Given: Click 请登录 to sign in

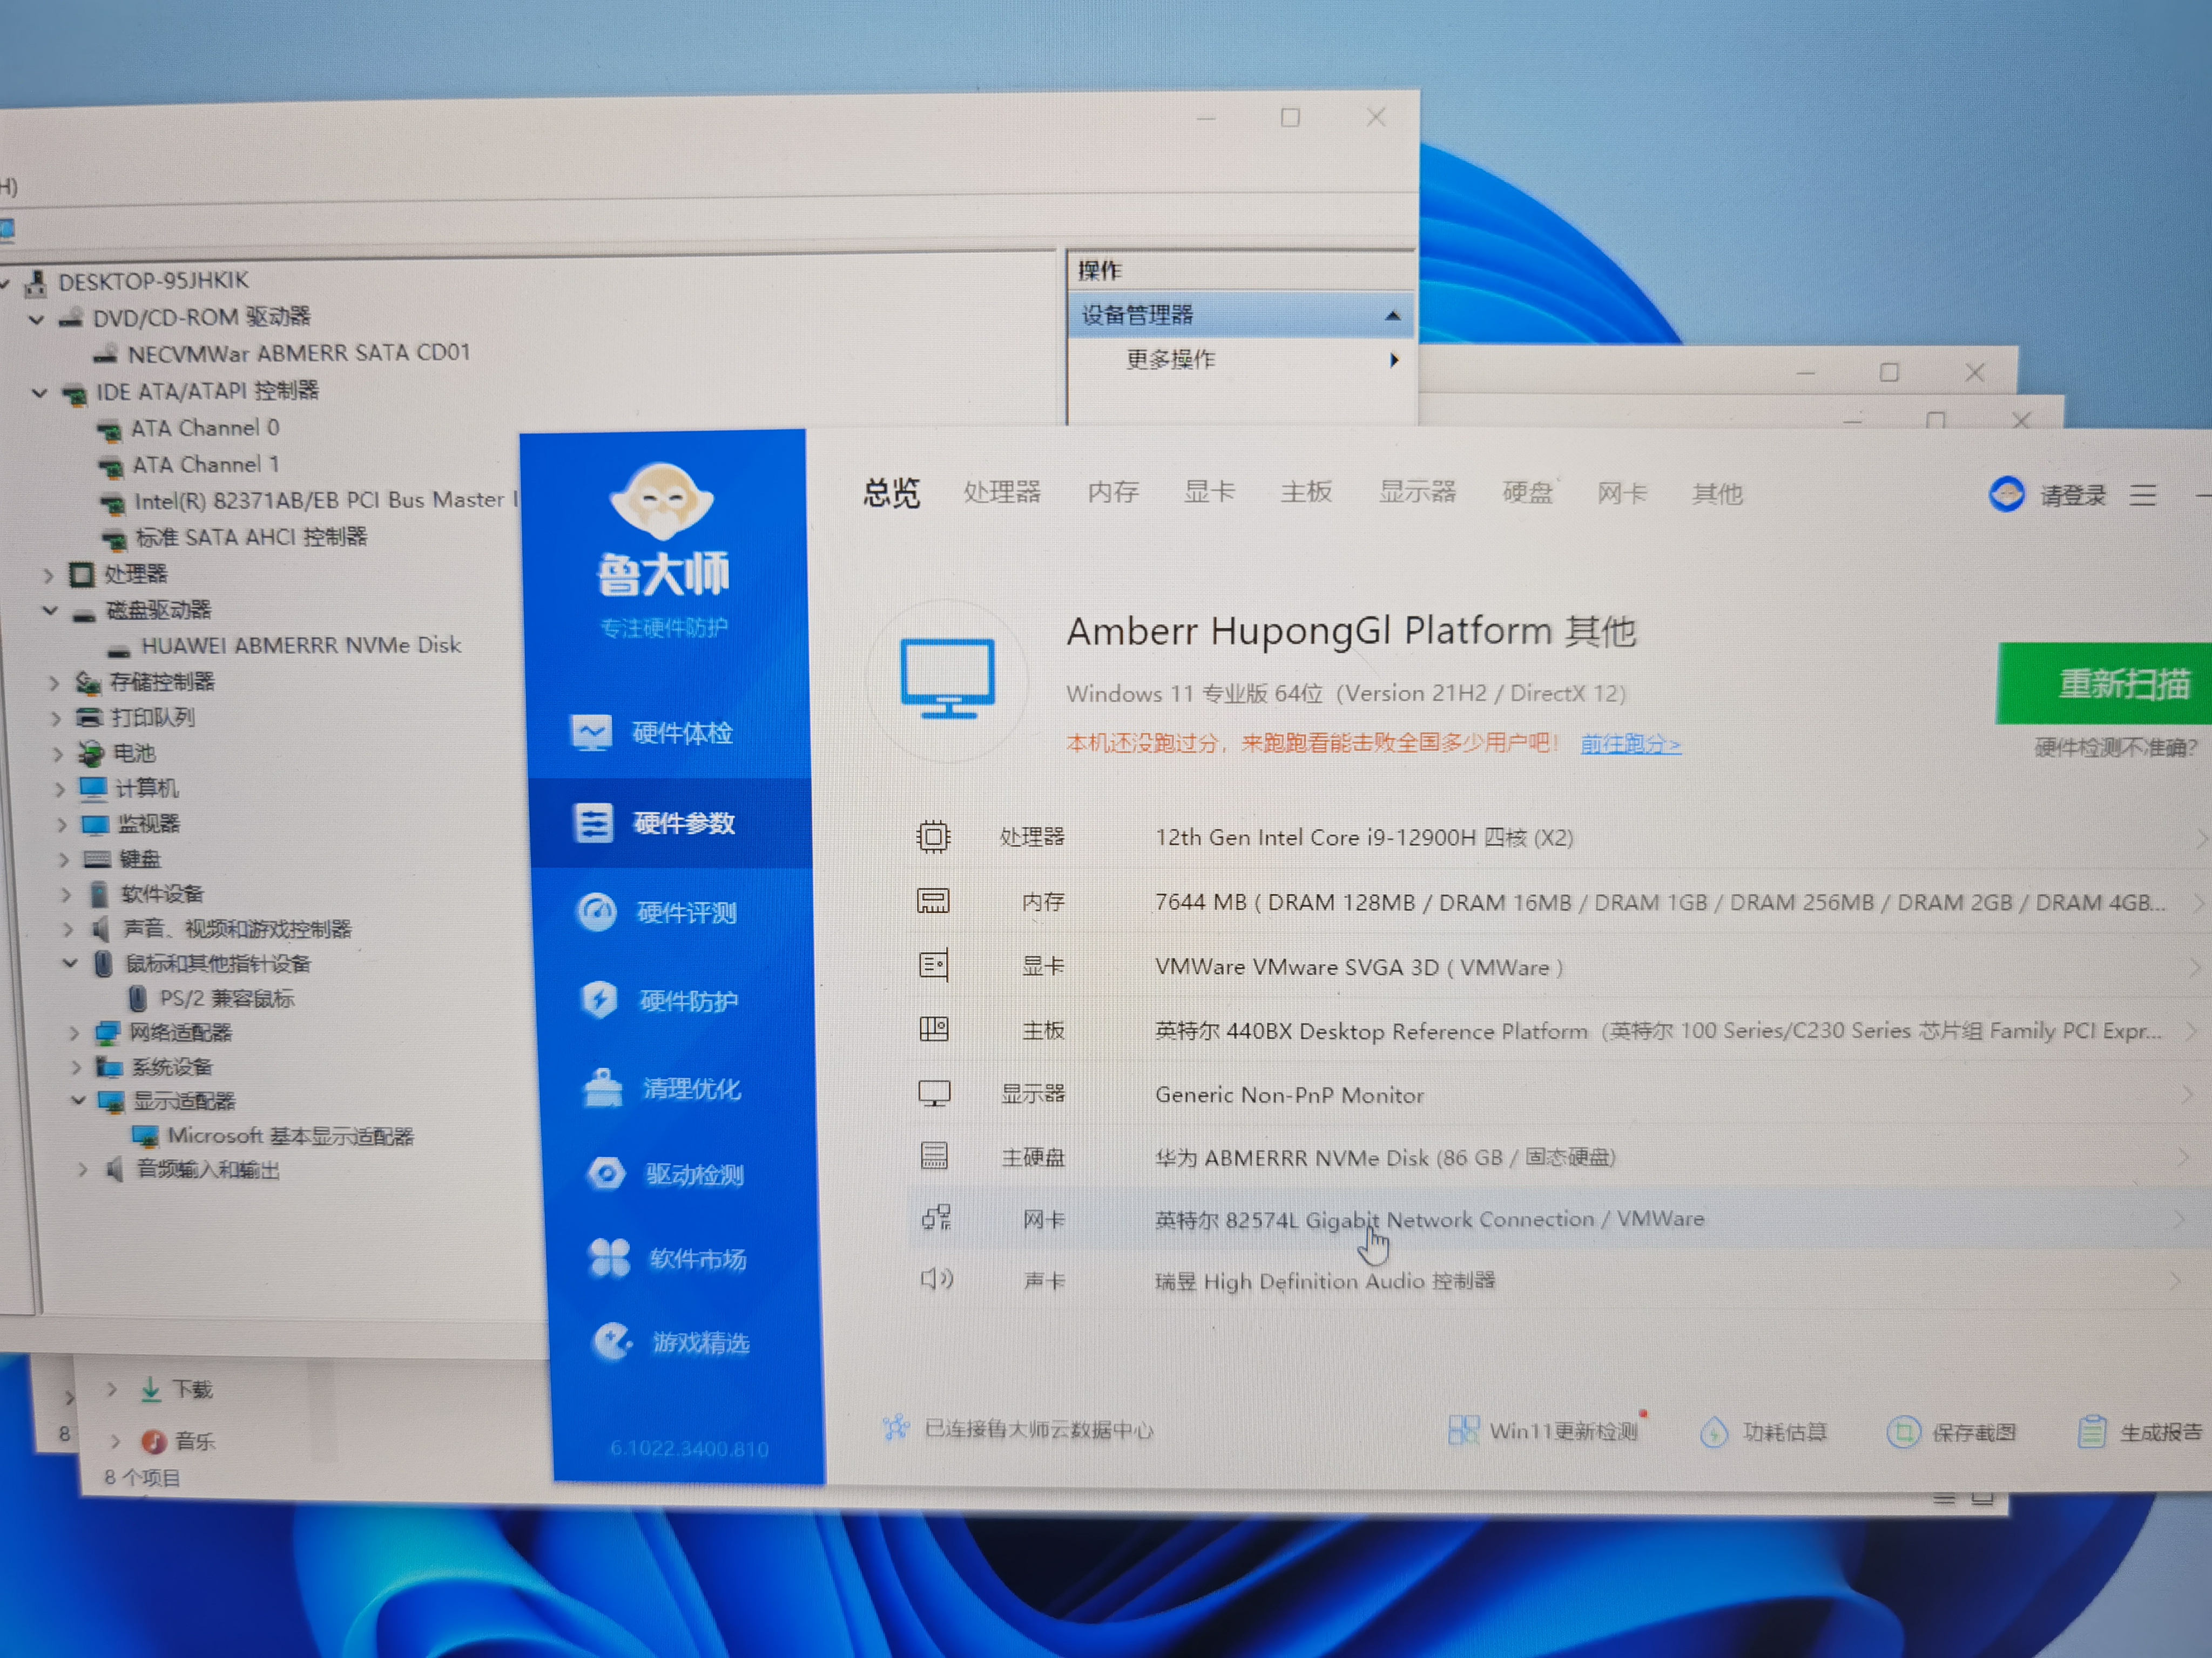Looking at the screenshot, I should [x=2072, y=495].
